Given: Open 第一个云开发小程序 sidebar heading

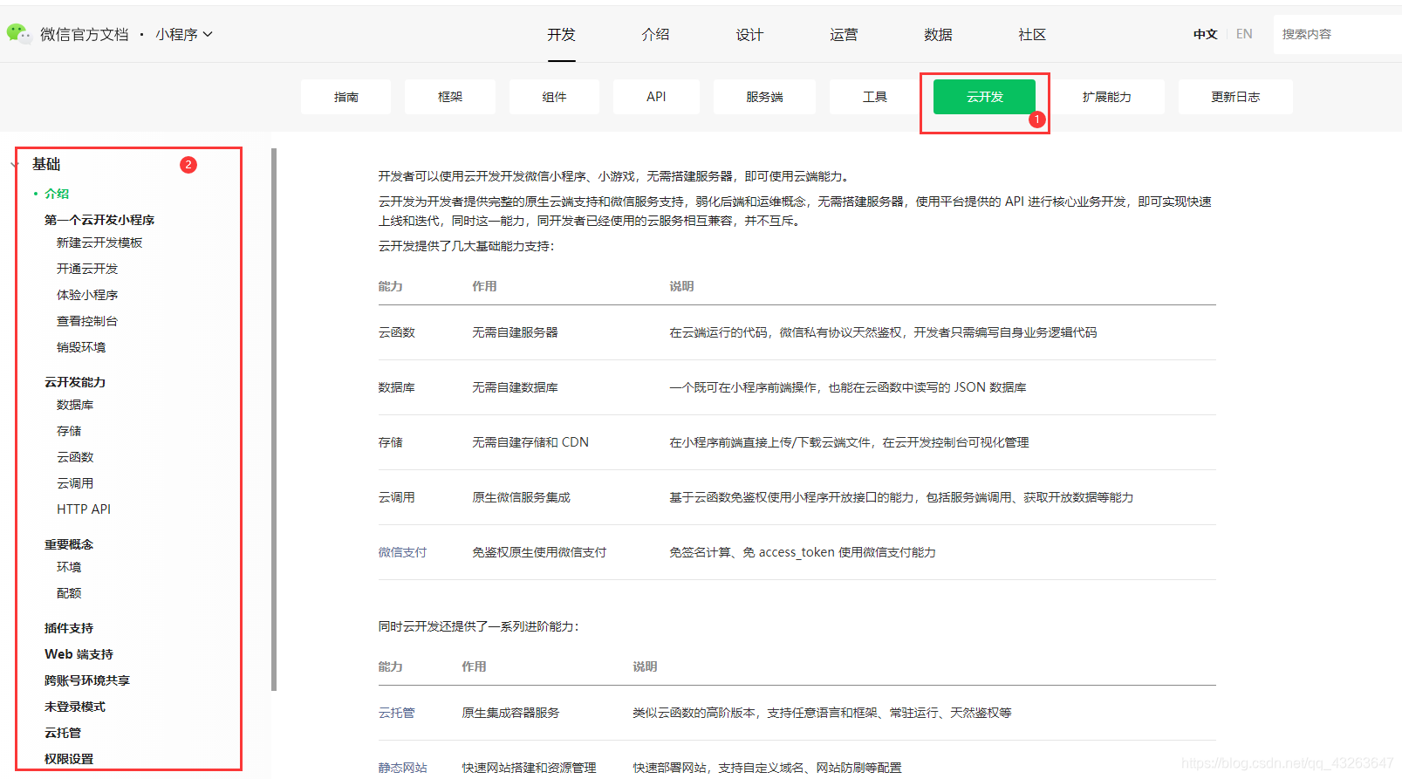Looking at the screenshot, I should tap(99, 220).
